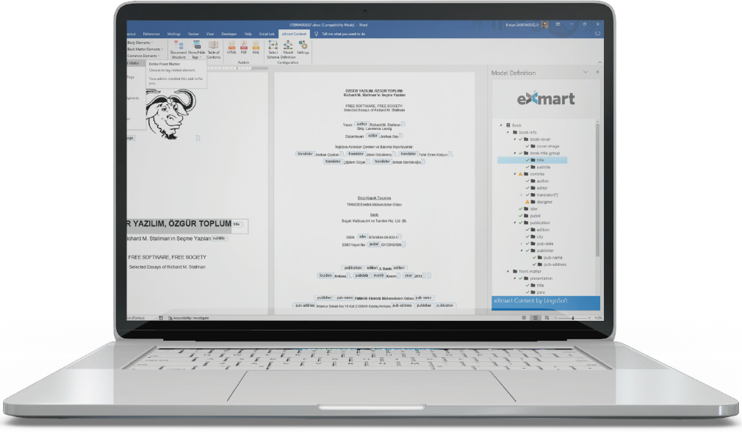Screen dimensions: 742x434
Task: Open the eXmart Settings
Action: click(303, 47)
